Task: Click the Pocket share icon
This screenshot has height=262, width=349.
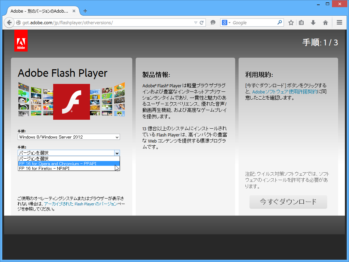Action: tap(213, 23)
